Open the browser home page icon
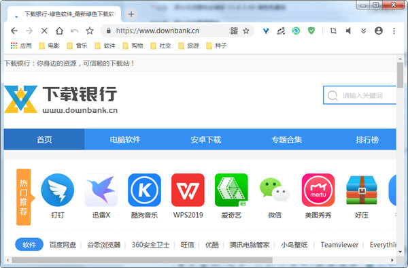The image size is (408, 268). (60, 31)
